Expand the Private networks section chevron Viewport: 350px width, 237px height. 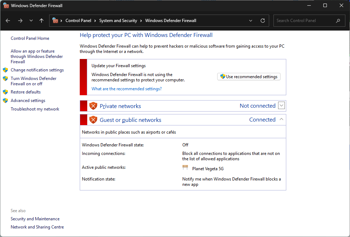[x=282, y=106]
